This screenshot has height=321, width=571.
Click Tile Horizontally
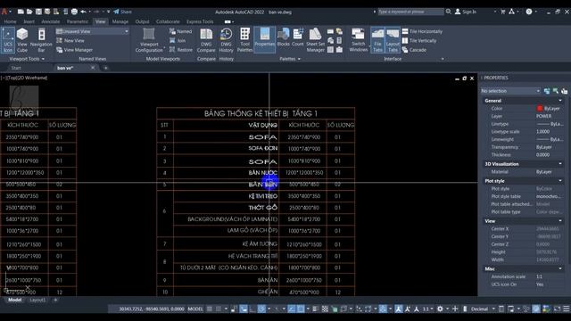point(422,31)
